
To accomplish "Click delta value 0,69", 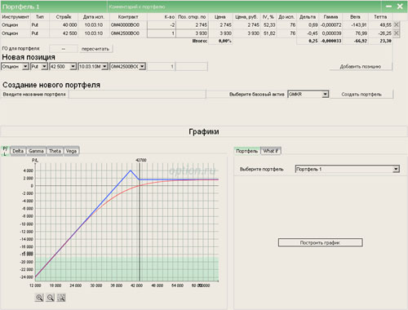I will tap(313, 24).
